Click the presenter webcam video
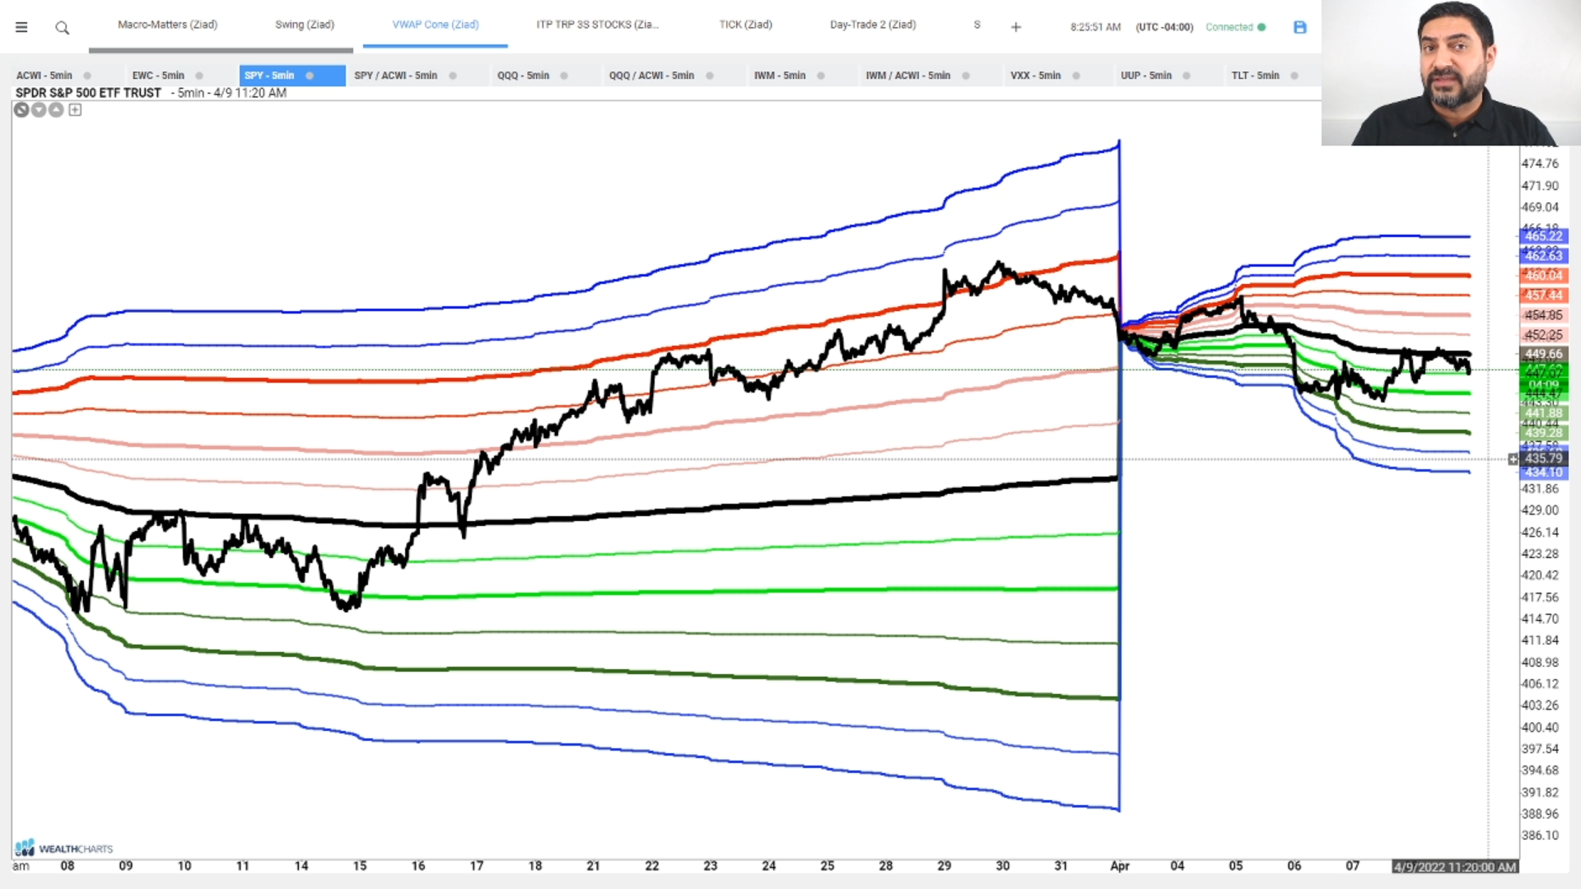Image resolution: width=1581 pixels, height=889 pixels. 1451,72
